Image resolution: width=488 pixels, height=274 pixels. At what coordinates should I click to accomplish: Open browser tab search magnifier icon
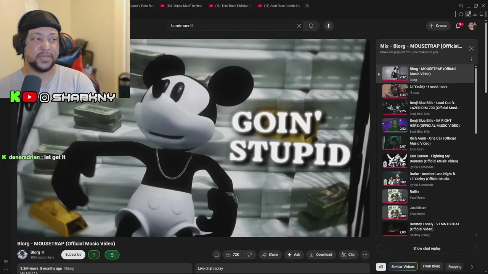click(461, 6)
